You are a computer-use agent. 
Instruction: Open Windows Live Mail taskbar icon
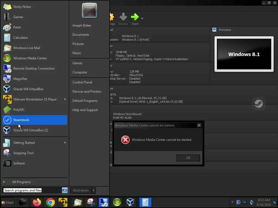coord(78,202)
